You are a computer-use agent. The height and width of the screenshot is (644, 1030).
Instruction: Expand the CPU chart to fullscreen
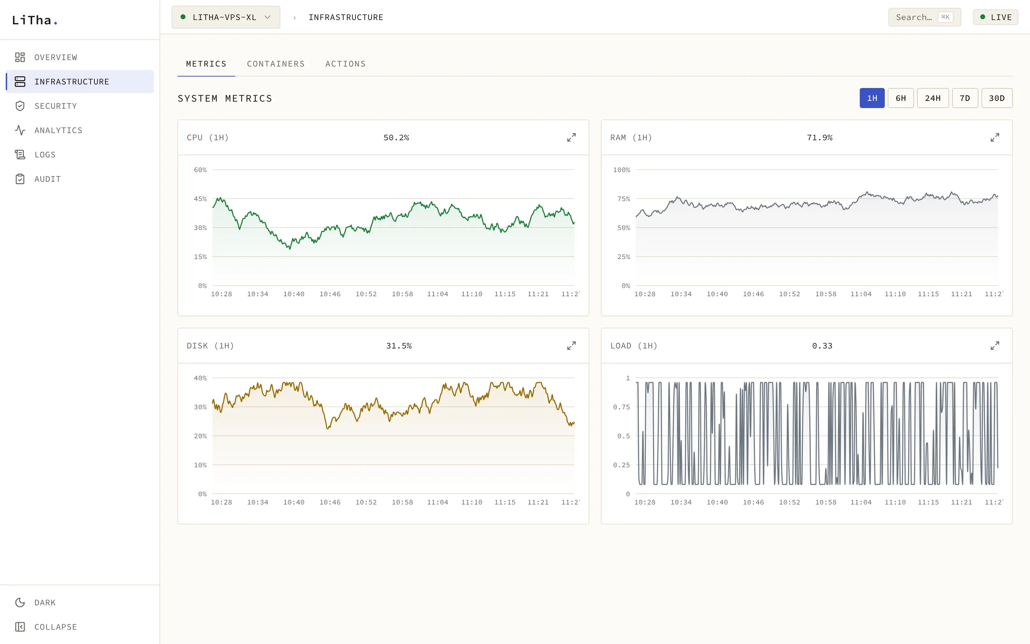click(571, 138)
